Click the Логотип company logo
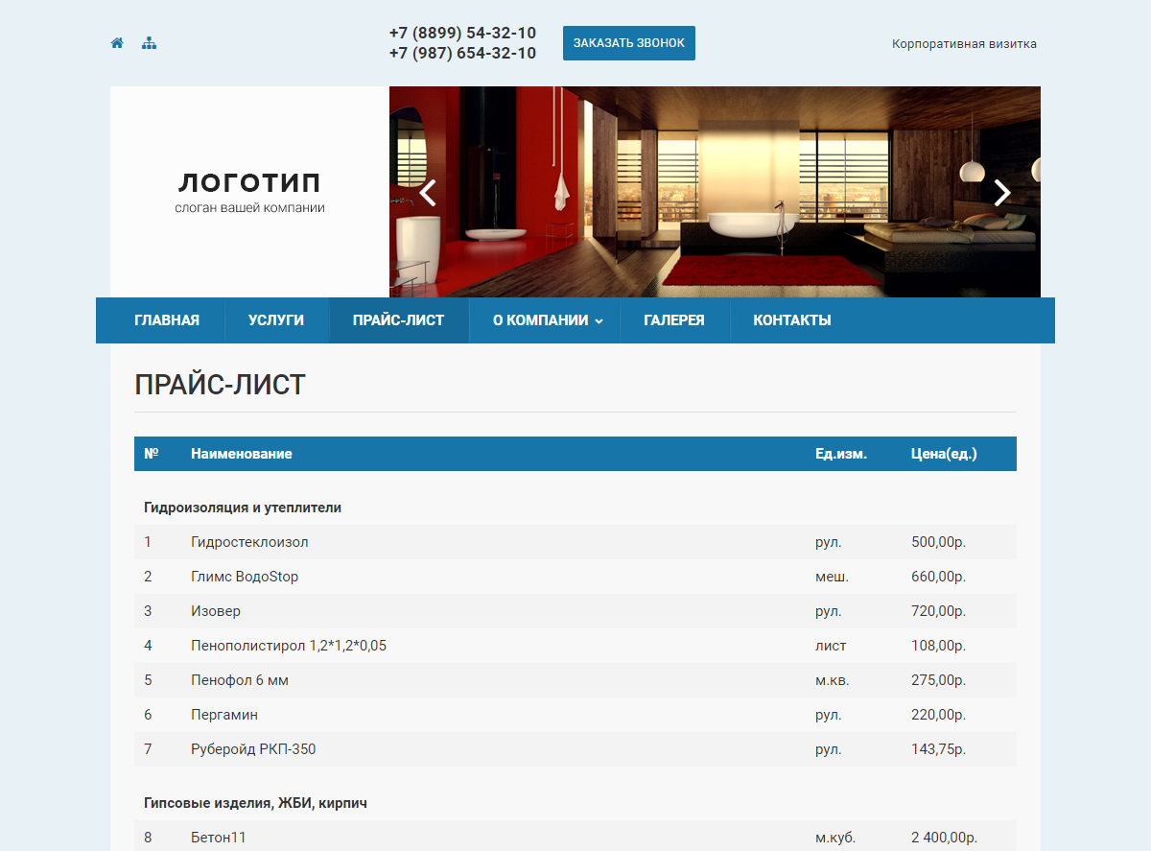 point(249,191)
